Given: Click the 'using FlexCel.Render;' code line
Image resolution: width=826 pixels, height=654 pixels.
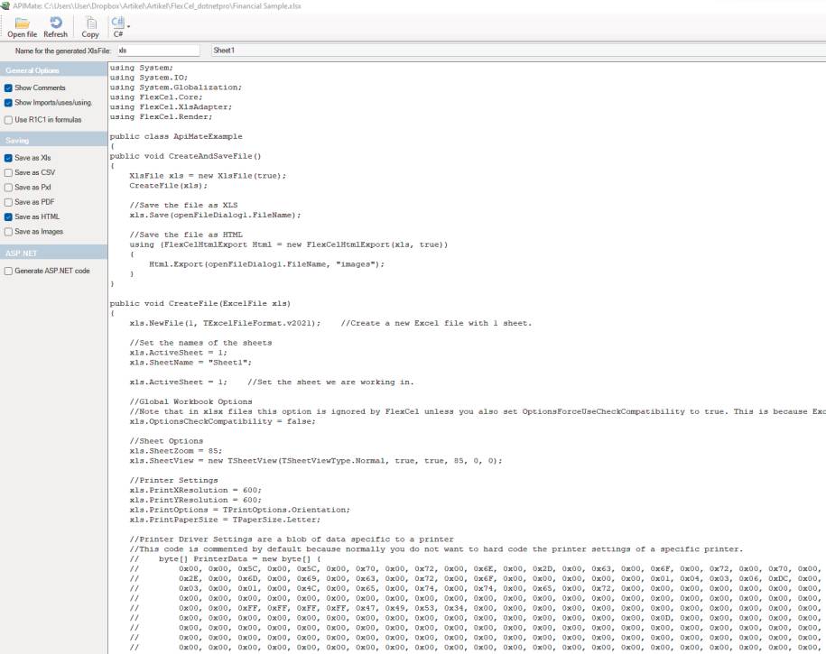Looking at the screenshot, I should click(x=162, y=117).
